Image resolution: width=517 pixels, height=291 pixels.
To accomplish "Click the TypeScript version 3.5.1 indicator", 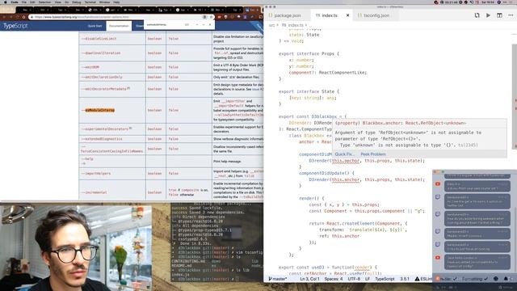I will point(405,279).
